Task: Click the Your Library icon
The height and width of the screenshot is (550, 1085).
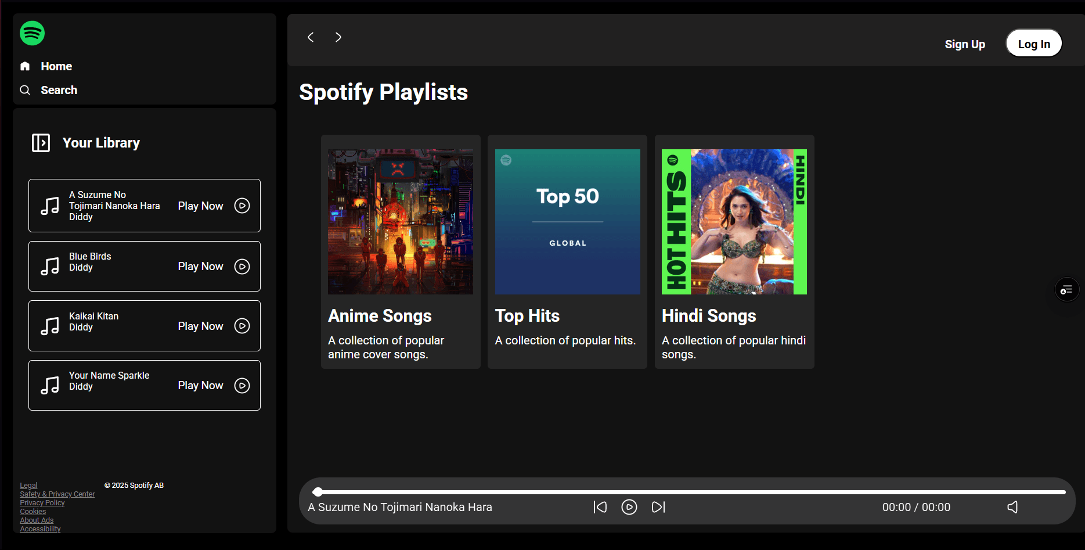Action: 41,143
